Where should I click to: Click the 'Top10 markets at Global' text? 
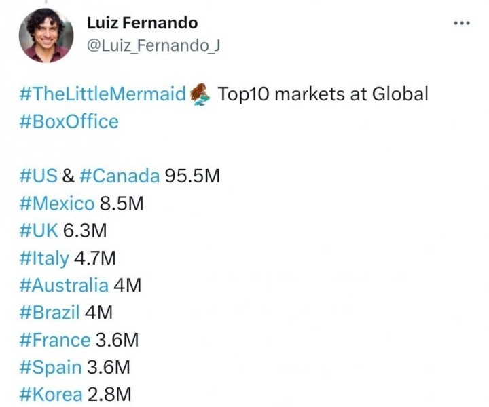(323, 94)
